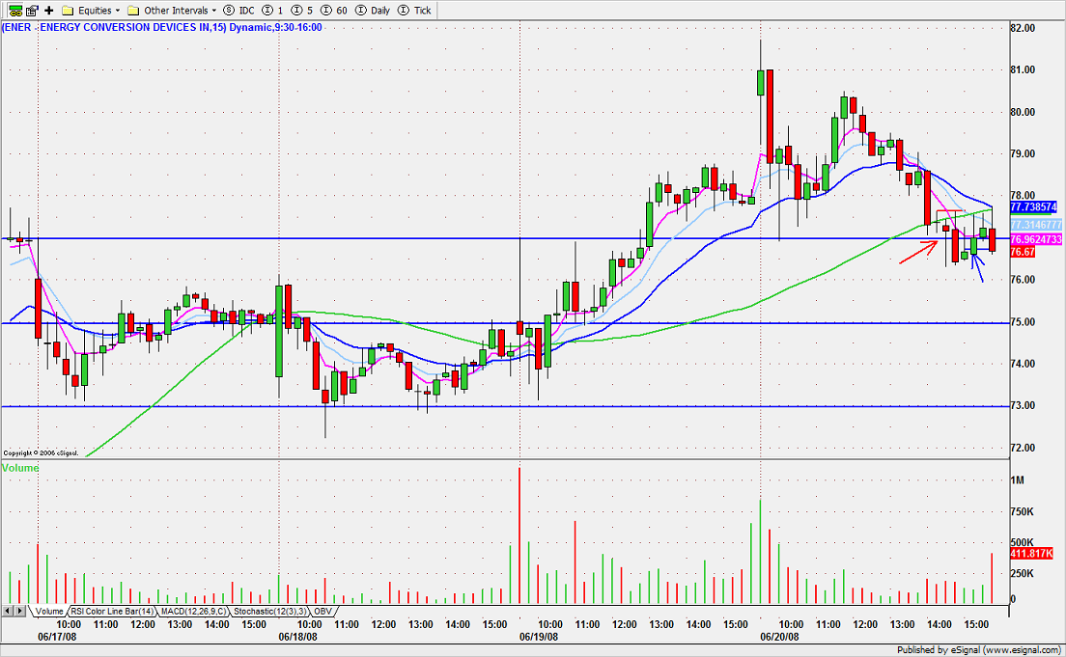Click the 411.817K volume value label

tap(1031, 554)
